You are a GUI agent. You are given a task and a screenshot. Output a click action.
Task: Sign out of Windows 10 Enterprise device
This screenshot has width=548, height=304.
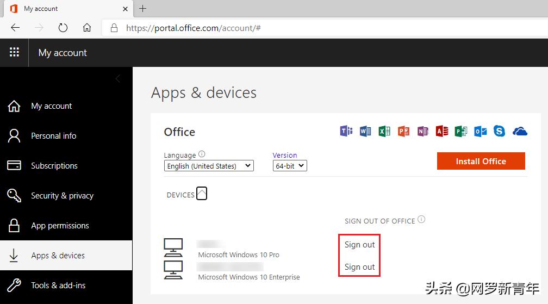(x=360, y=267)
